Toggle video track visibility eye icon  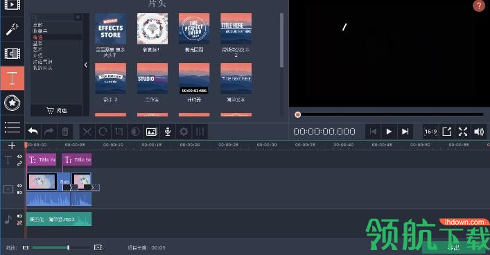coord(19,186)
